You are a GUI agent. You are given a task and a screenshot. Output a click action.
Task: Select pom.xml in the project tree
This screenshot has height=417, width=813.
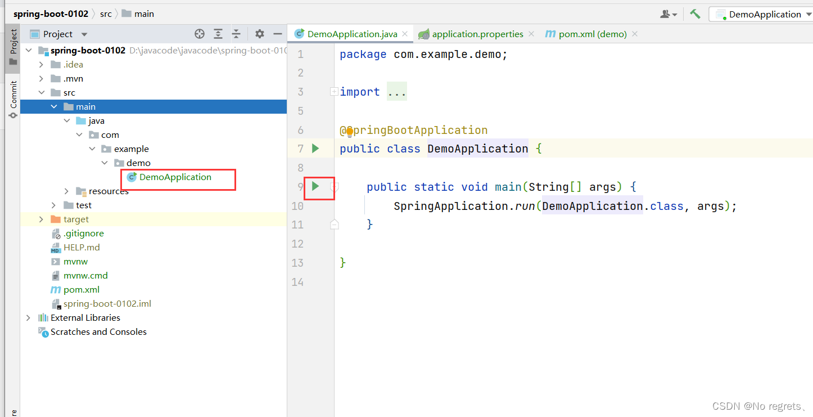tap(81, 290)
